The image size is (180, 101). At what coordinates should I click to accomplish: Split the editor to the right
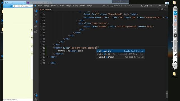tap(162, 9)
